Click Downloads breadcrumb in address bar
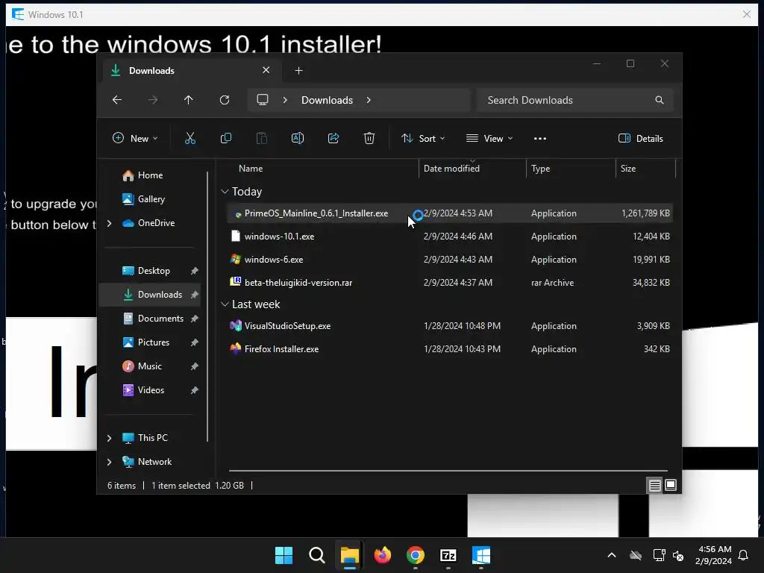764x573 pixels. click(327, 100)
